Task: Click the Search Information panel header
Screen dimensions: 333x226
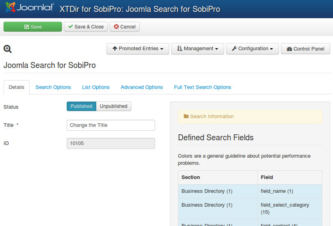Action: (x=250, y=117)
